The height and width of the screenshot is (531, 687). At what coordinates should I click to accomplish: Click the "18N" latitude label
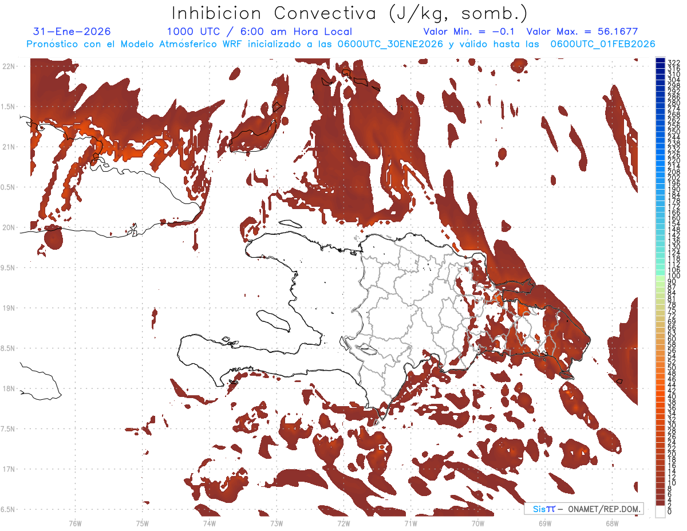(x=9, y=388)
